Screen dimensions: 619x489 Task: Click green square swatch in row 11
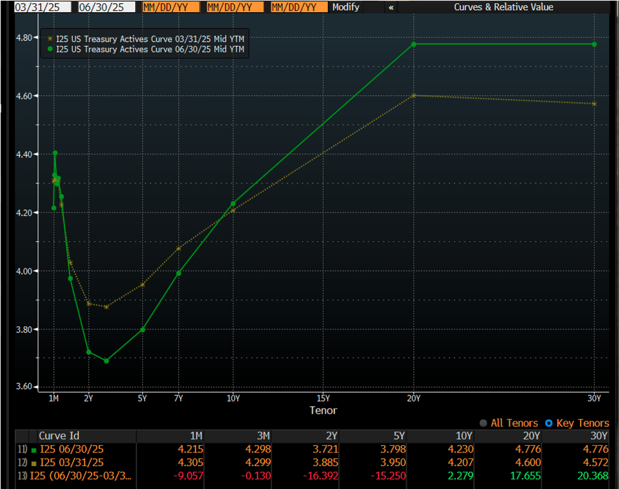(x=34, y=450)
